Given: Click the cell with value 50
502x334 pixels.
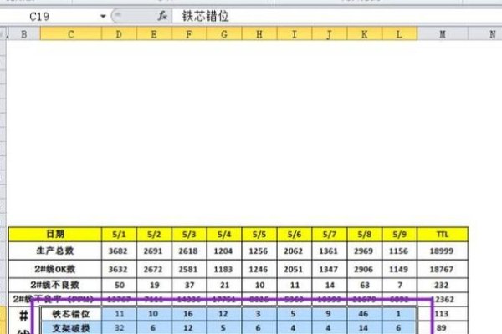Looking at the screenshot, I should click(119, 285).
